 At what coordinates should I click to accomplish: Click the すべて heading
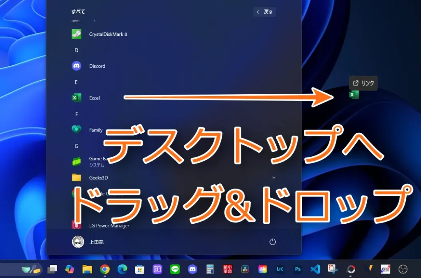tap(78, 12)
